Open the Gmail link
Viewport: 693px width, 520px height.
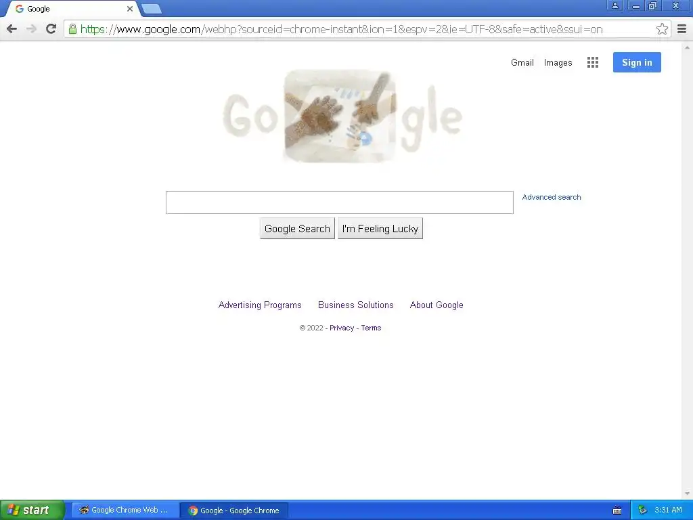pos(522,63)
